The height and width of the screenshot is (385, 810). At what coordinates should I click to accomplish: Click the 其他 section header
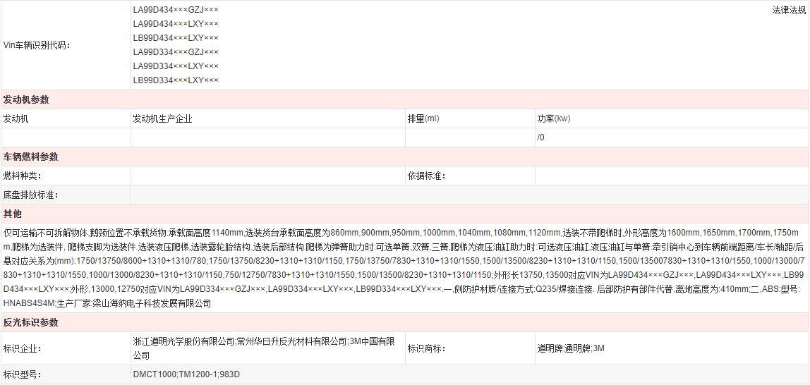13,214
